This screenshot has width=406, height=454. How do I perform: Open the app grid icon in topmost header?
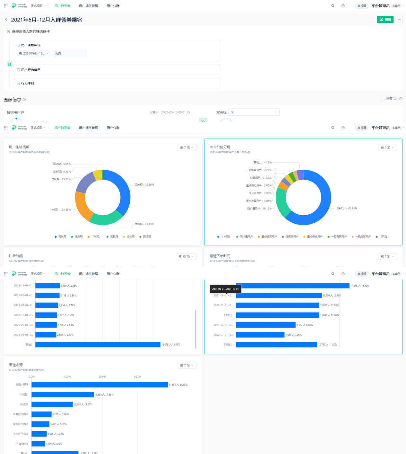click(6, 6)
